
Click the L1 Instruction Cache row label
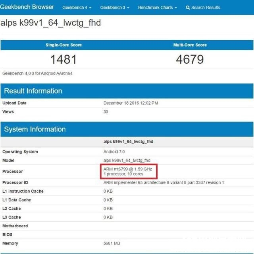(x=23, y=191)
